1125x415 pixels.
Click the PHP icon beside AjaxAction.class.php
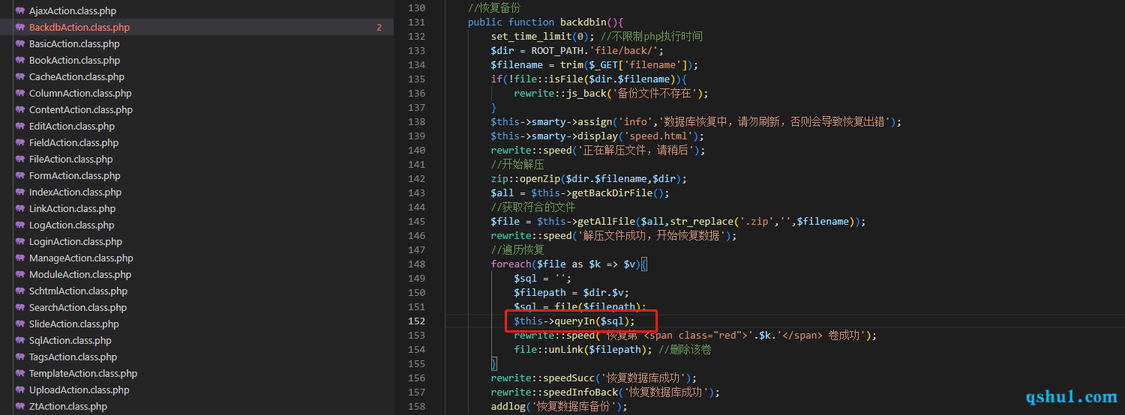coord(19,11)
